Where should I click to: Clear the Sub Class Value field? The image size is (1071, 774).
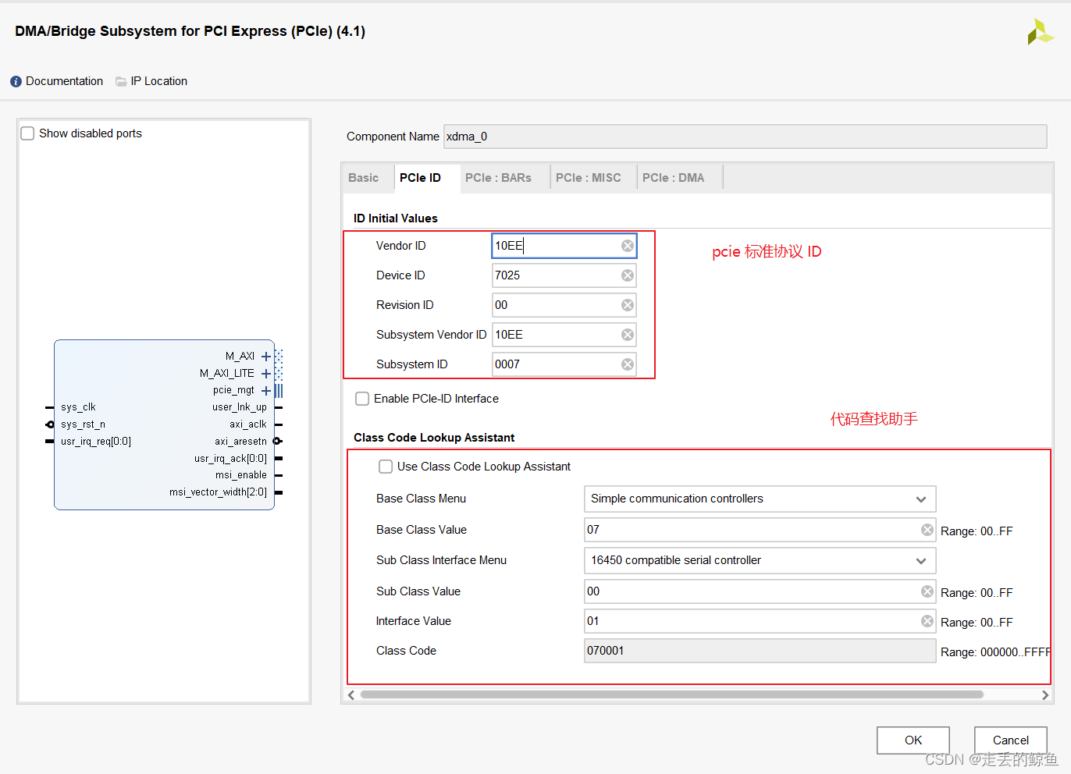927,591
